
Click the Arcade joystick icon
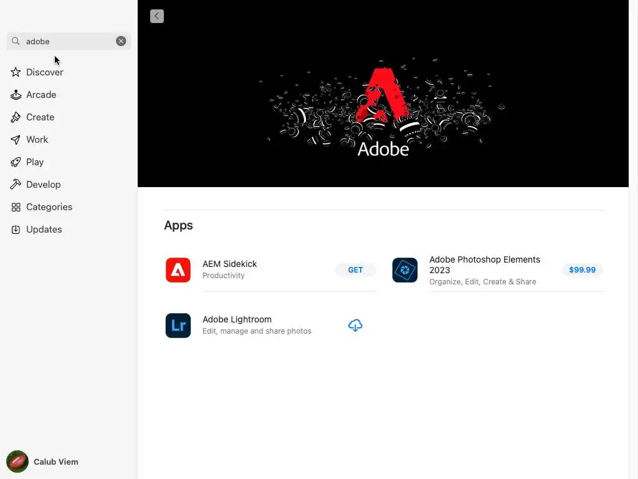click(x=16, y=95)
